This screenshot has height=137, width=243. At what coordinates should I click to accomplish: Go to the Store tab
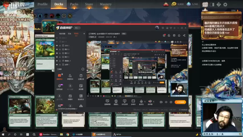tap(89, 4)
